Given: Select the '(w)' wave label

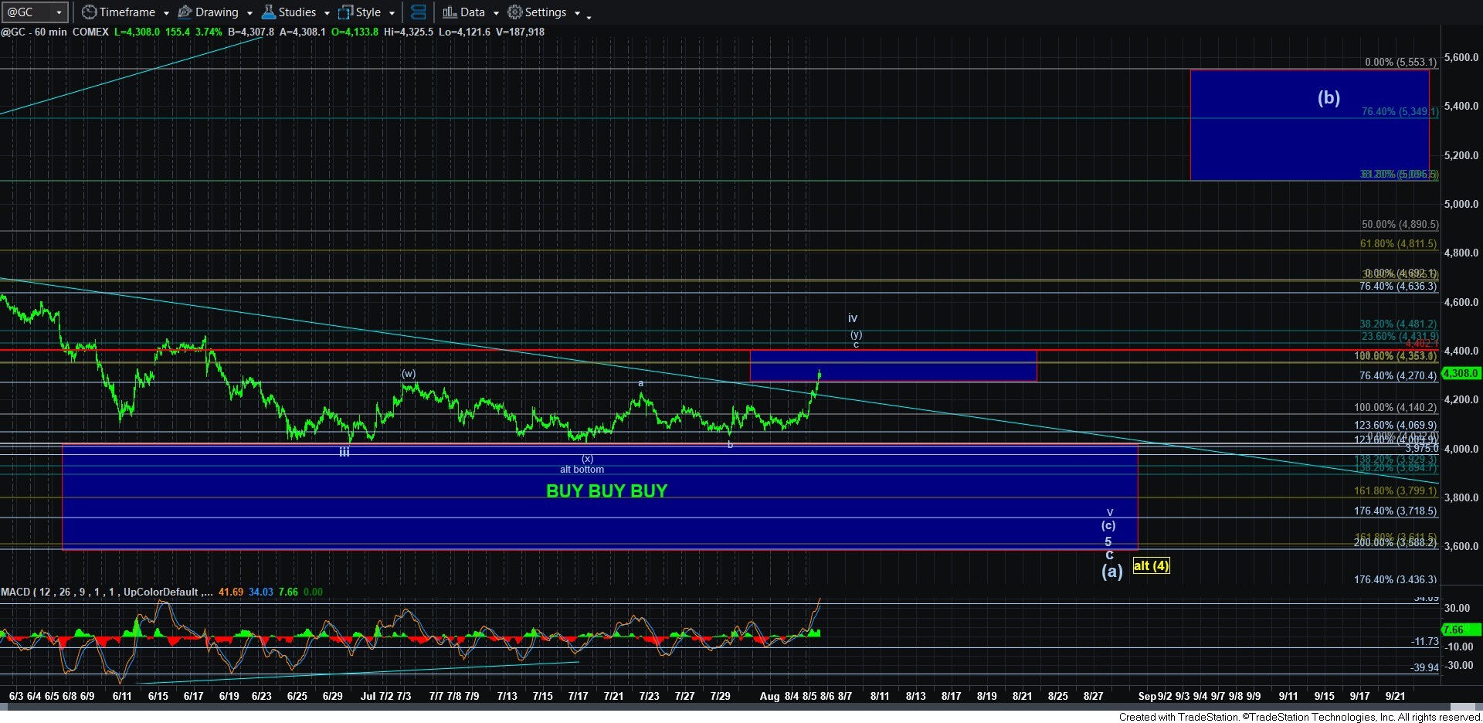Looking at the screenshot, I should (409, 374).
